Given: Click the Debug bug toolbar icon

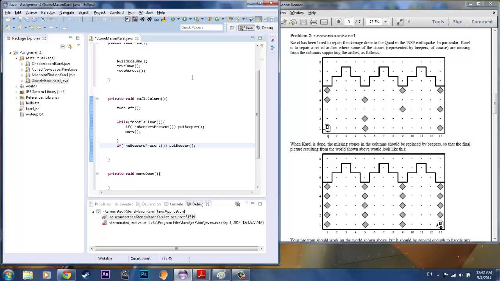Looking at the screenshot, I should coord(173,19).
